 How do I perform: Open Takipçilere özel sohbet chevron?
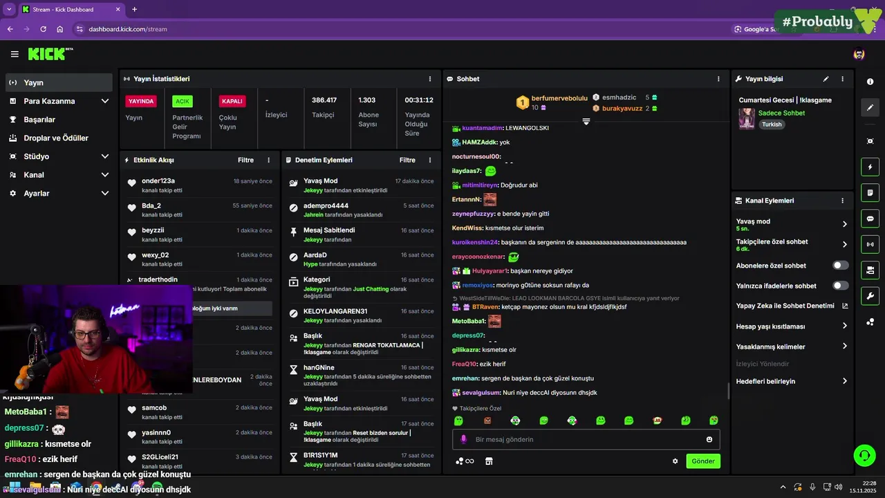pyautogui.click(x=845, y=244)
